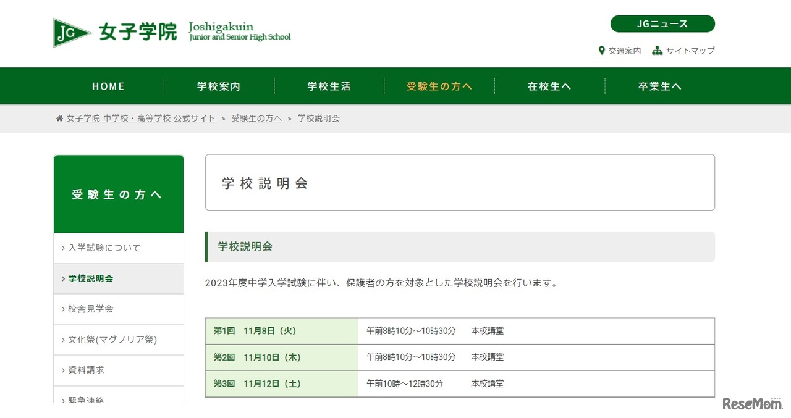Viewport: 791px width, 418px height.
Task: Open sidebar item 文化祭(マグノリア祭)
Action: pos(119,340)
